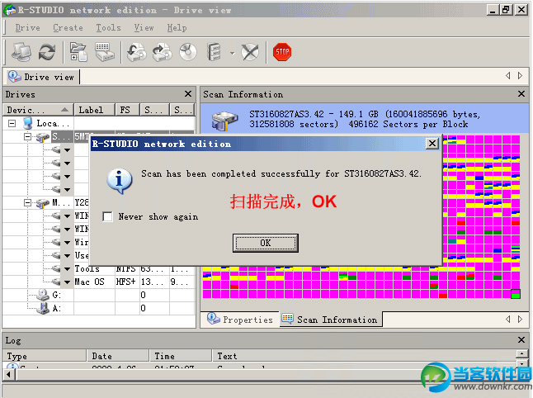Viewport: 533px width, 398px height.
Task: Click the Mac OS partition icon
Action: 56,282
